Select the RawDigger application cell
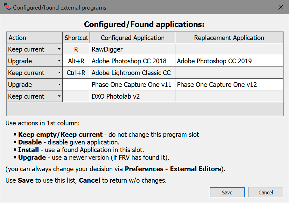289x203 pixels. click(132, 49)
